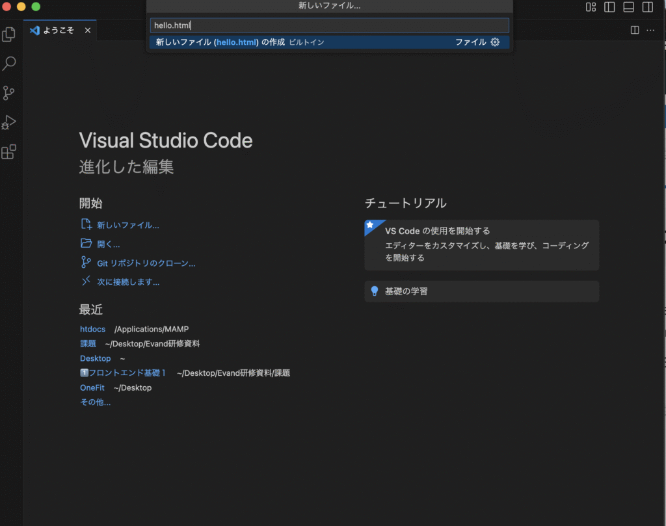The image size is (666, 526).
Task: Select the ようこそ tab
Action: click(58, 31)
